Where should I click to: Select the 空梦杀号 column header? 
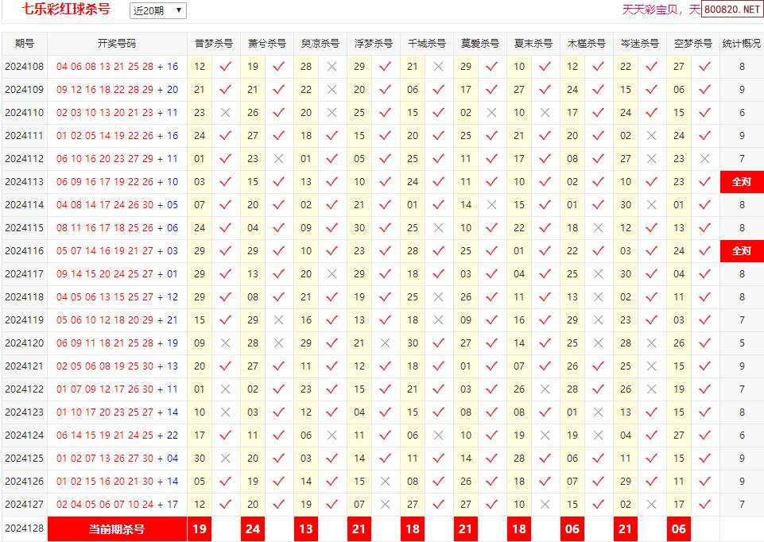(x=693, y=44)
